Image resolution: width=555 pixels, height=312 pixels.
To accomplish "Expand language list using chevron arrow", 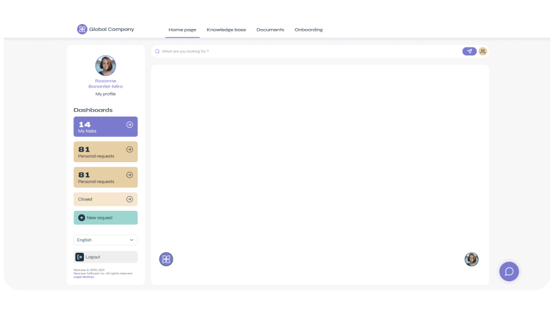I will pos(132,240).
